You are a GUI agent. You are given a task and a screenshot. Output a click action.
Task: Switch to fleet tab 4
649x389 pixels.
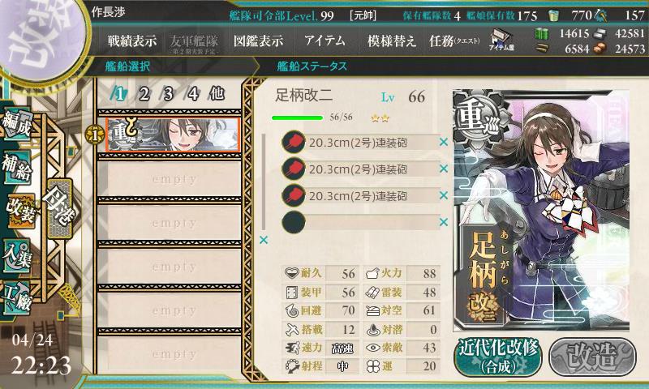[192, 95]
